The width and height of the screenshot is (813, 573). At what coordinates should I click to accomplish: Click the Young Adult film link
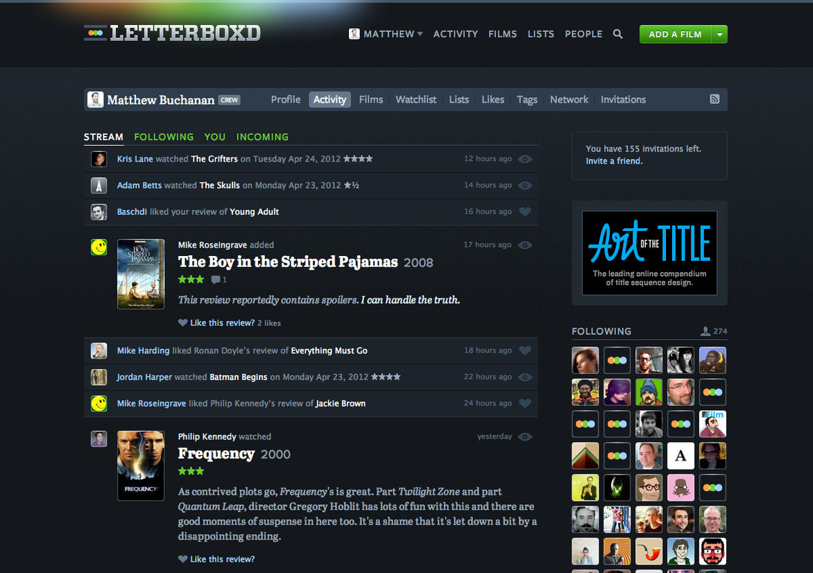pos(254,212)
